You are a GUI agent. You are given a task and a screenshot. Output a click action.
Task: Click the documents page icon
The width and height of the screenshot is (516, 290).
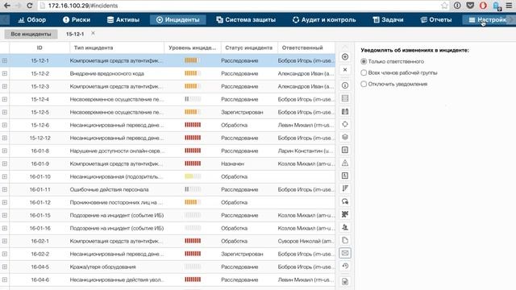tap(345, 240)
